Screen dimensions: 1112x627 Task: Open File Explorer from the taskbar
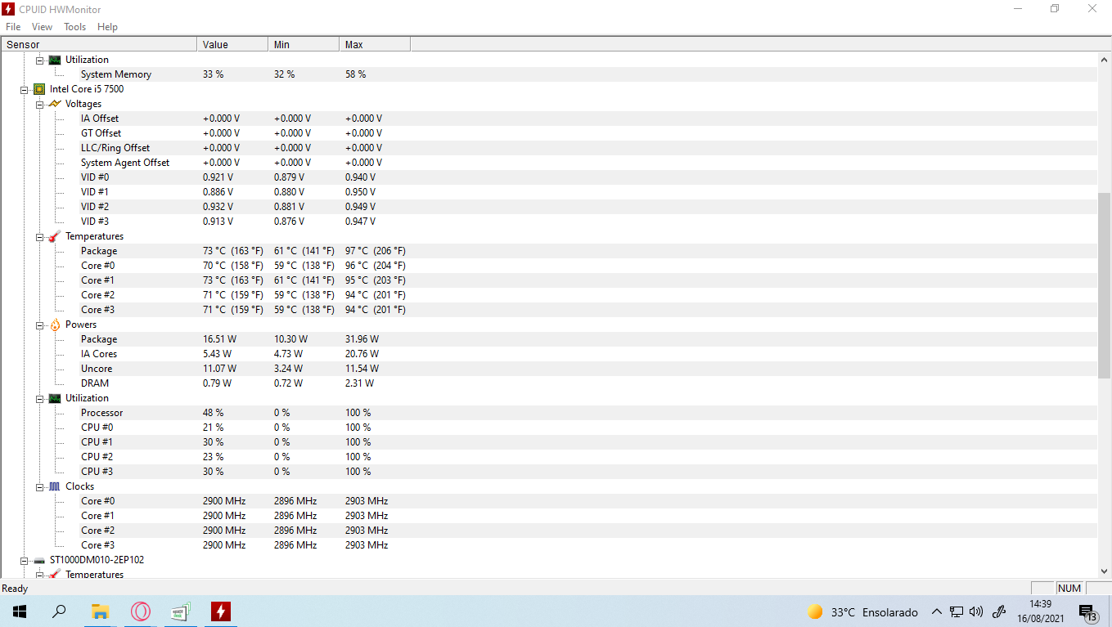[100, 611]
